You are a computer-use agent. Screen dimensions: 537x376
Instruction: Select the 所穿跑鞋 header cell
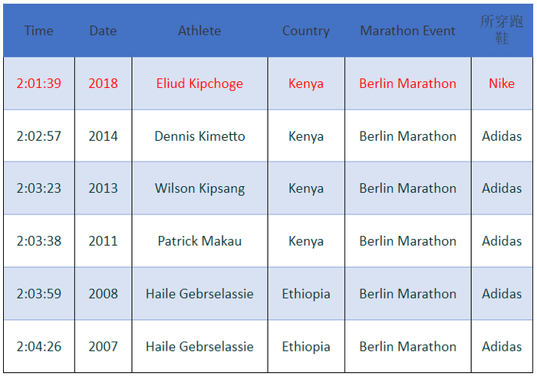tap(502, 31)
